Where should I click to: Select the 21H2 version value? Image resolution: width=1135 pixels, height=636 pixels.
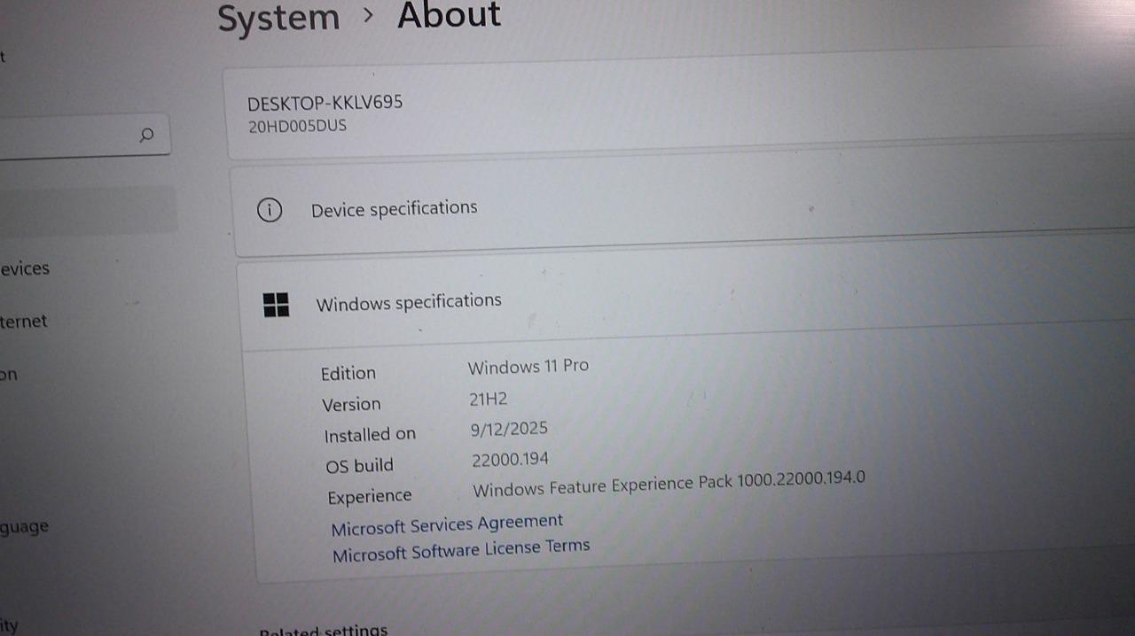488,399
